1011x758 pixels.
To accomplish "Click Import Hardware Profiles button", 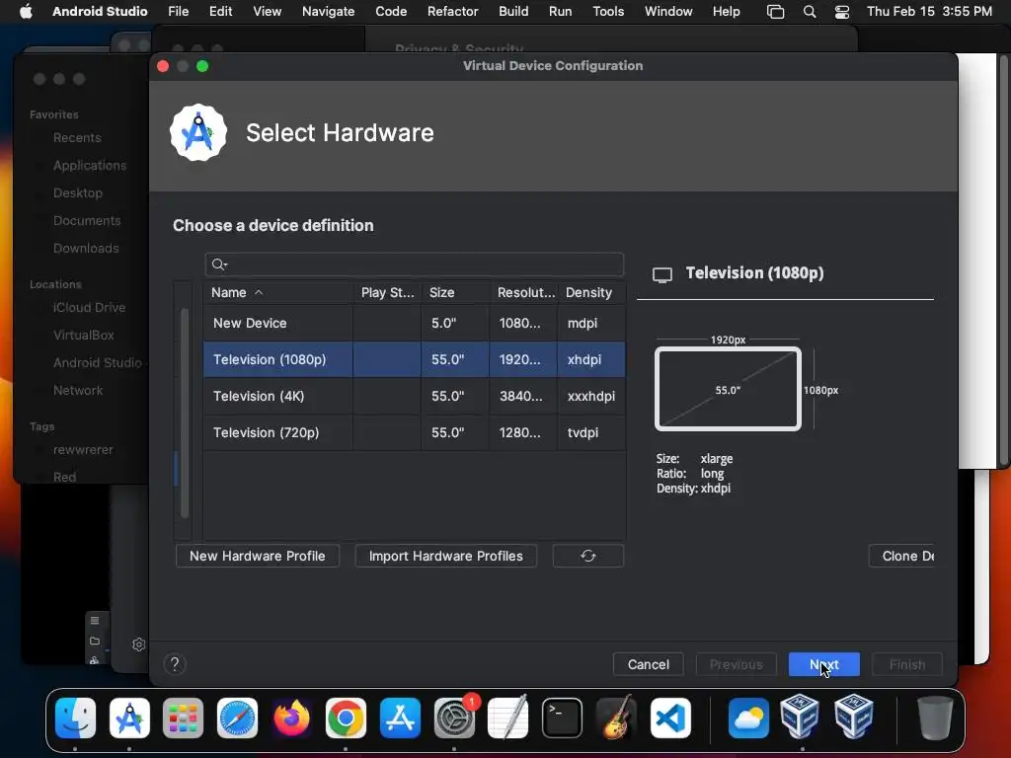I will (445, 556).
